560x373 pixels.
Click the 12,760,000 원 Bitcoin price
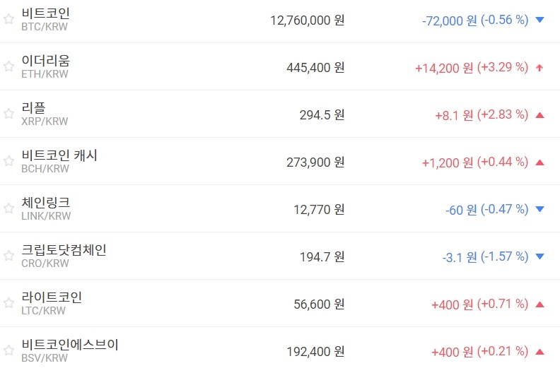pyautogui.click(x=307, y=20)
